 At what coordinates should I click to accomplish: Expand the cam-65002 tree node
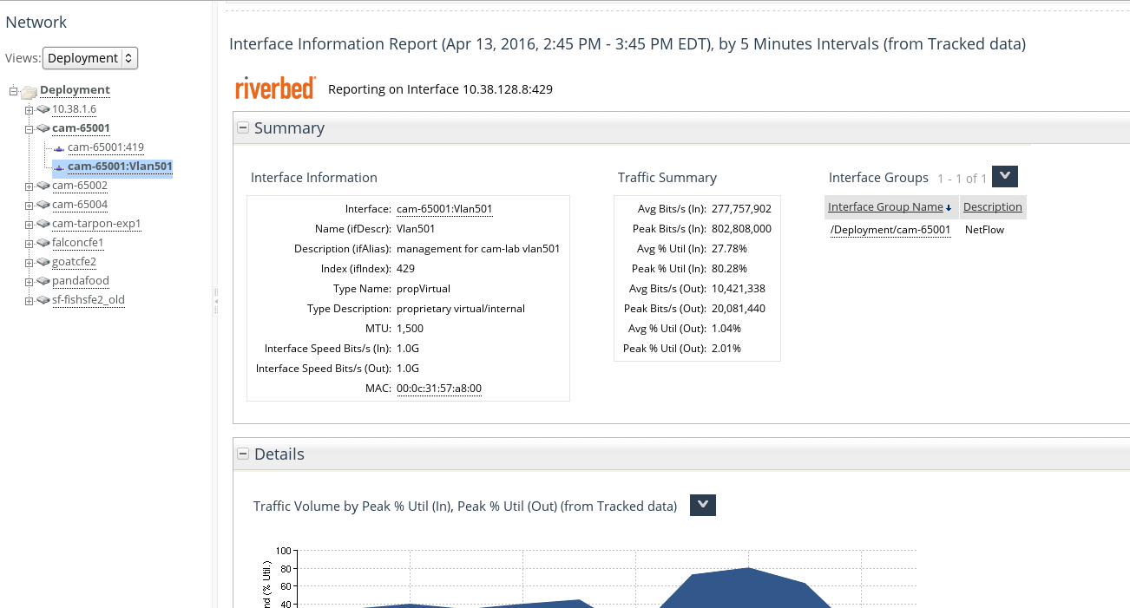[29, 186]
